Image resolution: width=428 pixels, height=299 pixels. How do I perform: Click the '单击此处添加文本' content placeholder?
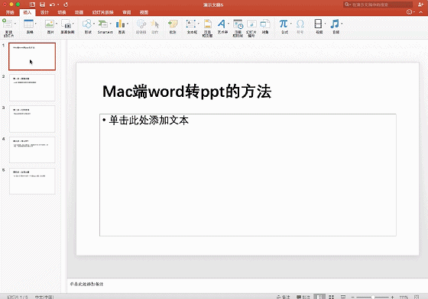coord(248,175)
